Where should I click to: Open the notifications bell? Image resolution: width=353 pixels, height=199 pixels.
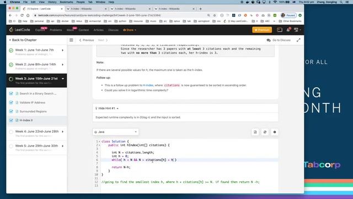pyautogui.click(x=288, y=30)
